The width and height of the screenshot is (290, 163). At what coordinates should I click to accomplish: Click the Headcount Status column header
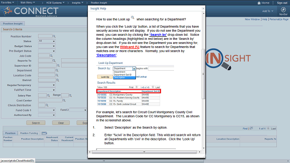[52, 139]
